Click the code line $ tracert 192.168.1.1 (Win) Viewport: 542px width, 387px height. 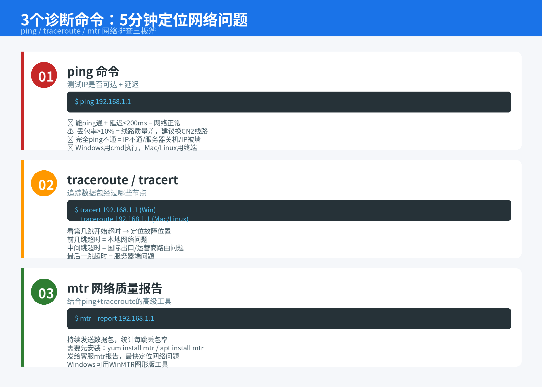click(115, 210)
